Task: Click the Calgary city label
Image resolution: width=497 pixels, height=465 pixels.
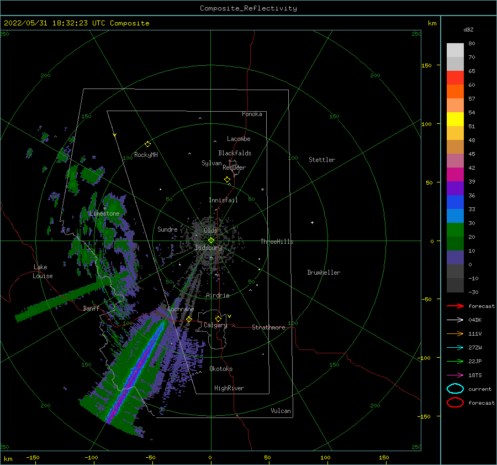Action: tap(215, 325)
